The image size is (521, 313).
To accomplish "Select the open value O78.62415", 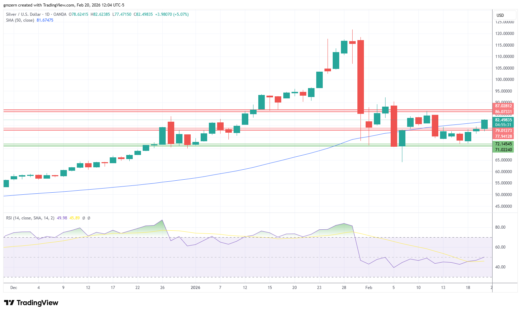I will pos(79,14).
